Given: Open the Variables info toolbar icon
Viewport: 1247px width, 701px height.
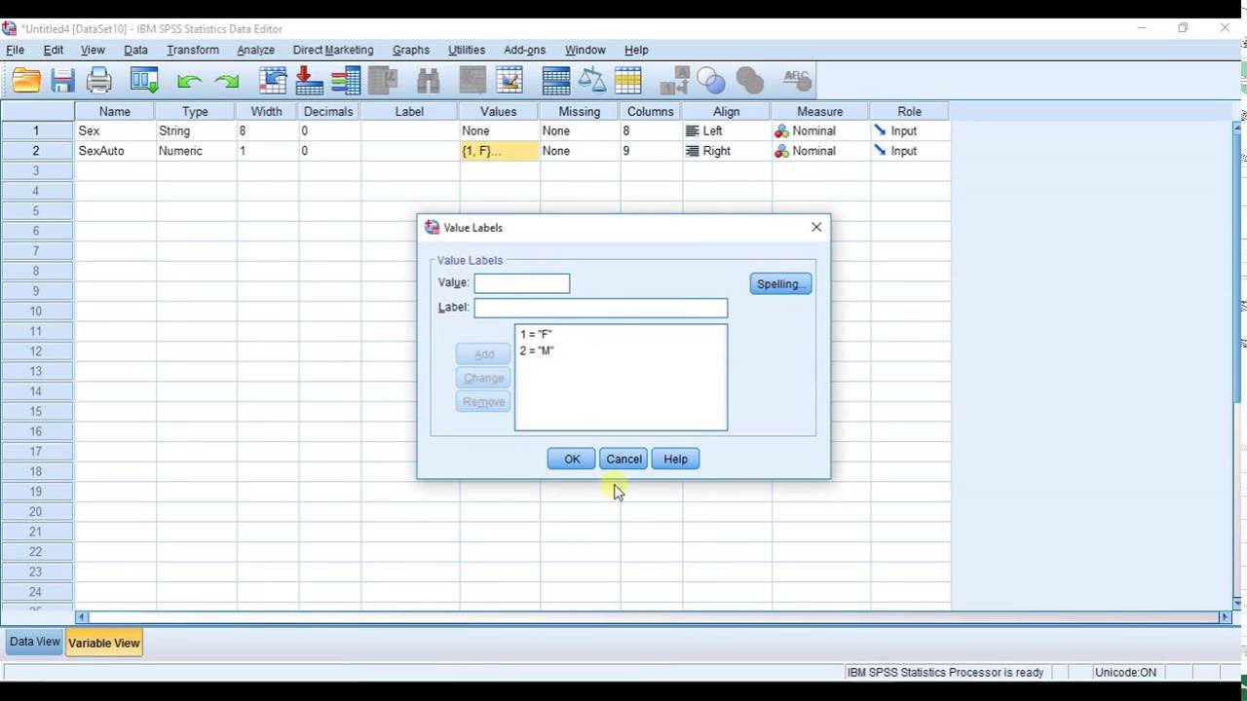Looking at the screenshot, I should click(346, 80).
